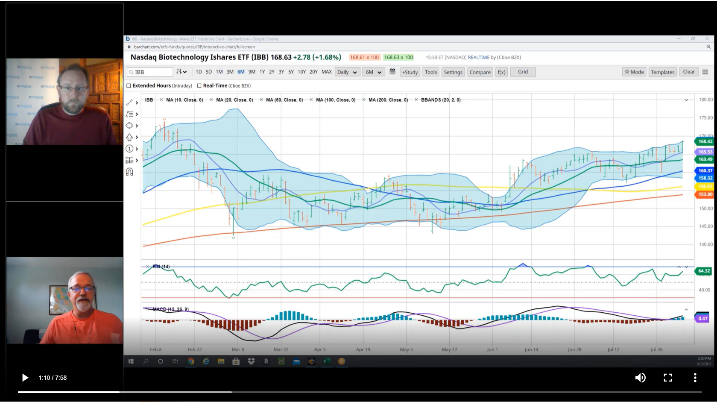717x402 pixels.
Task: Expand the line tools flyout arrow
Action: point(137,103)
